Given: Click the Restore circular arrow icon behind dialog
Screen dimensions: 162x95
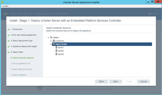Looking at the screenshot, I should pyautogui.click(x=40, y=87).
